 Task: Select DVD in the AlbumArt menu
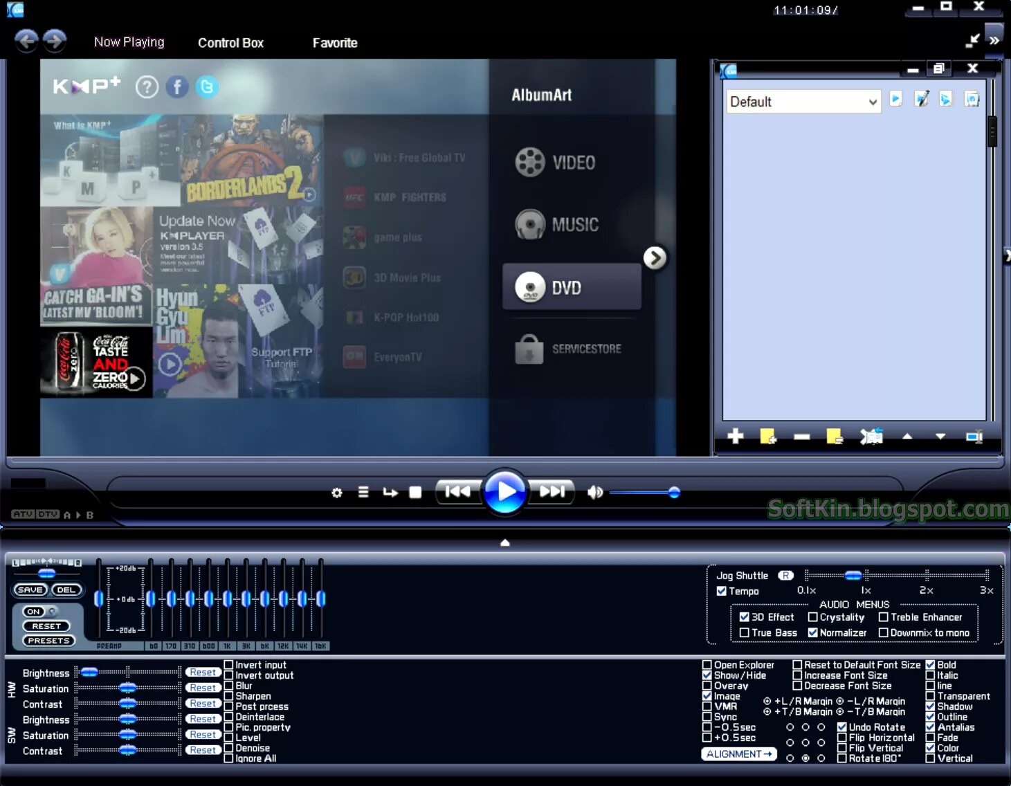pos(572,286)
